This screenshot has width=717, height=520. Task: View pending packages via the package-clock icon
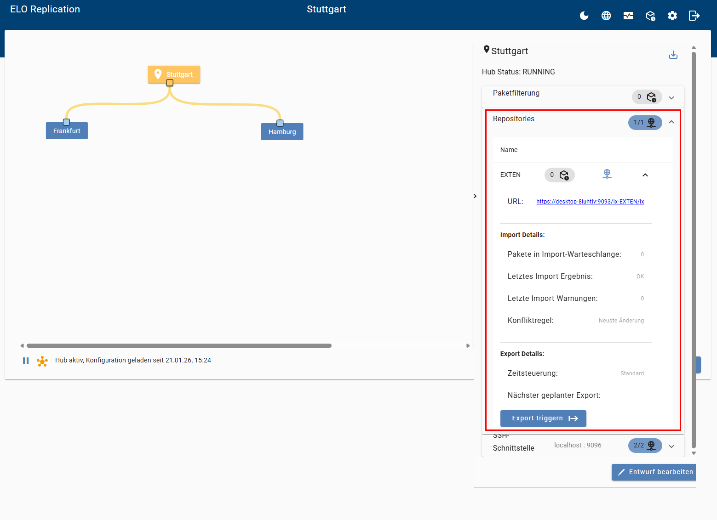coord(650,15)
